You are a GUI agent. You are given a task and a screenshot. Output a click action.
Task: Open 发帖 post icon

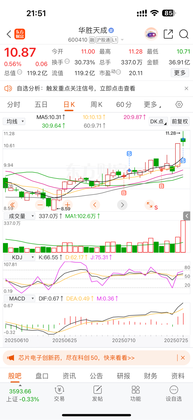tap(98, 394)
